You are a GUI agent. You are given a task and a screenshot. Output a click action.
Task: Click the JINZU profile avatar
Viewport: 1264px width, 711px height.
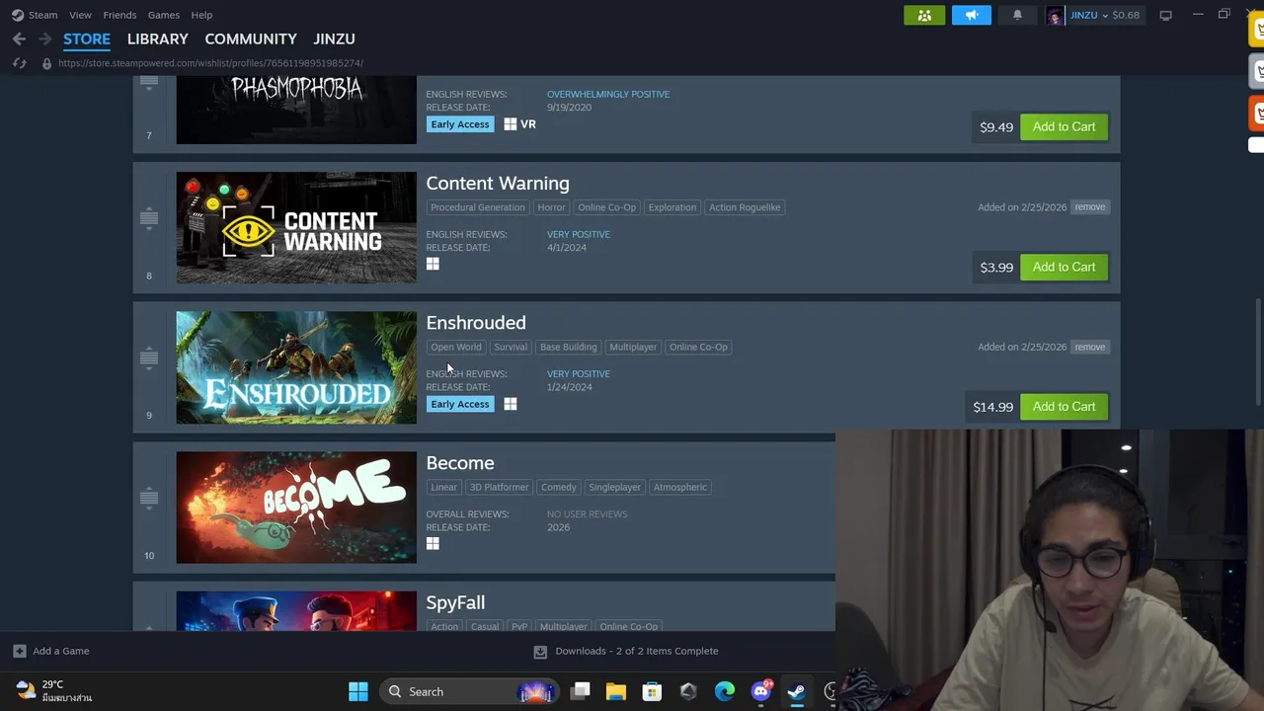click(1055, 15)
